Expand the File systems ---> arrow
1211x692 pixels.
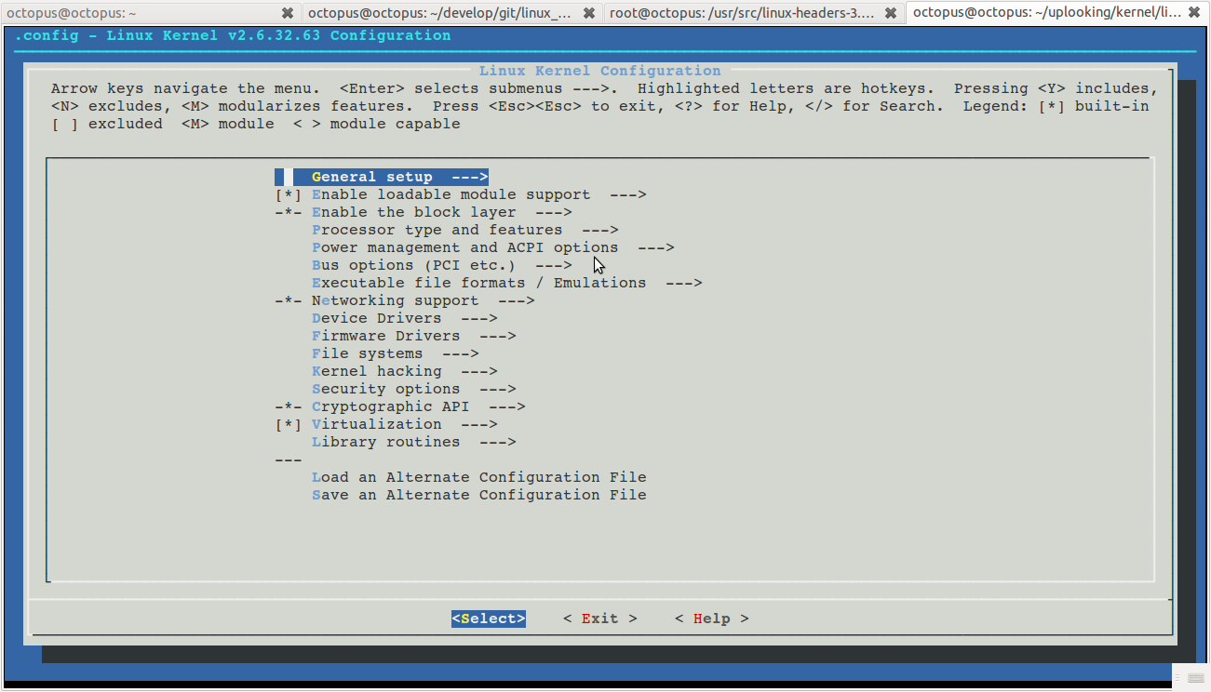(x=461, y=353)
